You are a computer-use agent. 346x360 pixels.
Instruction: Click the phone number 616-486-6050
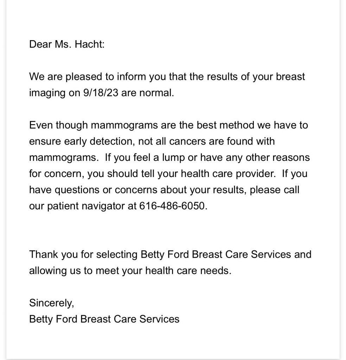point(171,206)
